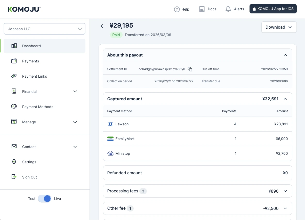The image size is (305, 220).
Task: Click the Refunded amount row
Action: 198,173
